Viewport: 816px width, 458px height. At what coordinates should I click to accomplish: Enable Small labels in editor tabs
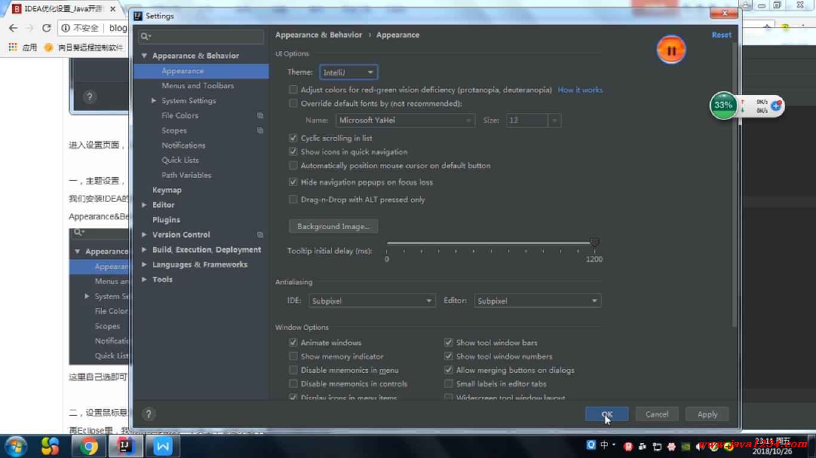pos(449,384)
